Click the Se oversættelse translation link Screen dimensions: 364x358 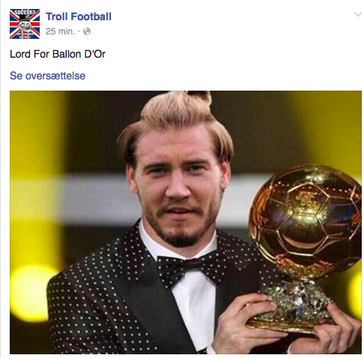pos(47,76)
